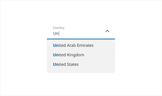This screenshot has height=96, width=162.
Task: Click the Country field label
Action: click(59, 28)
